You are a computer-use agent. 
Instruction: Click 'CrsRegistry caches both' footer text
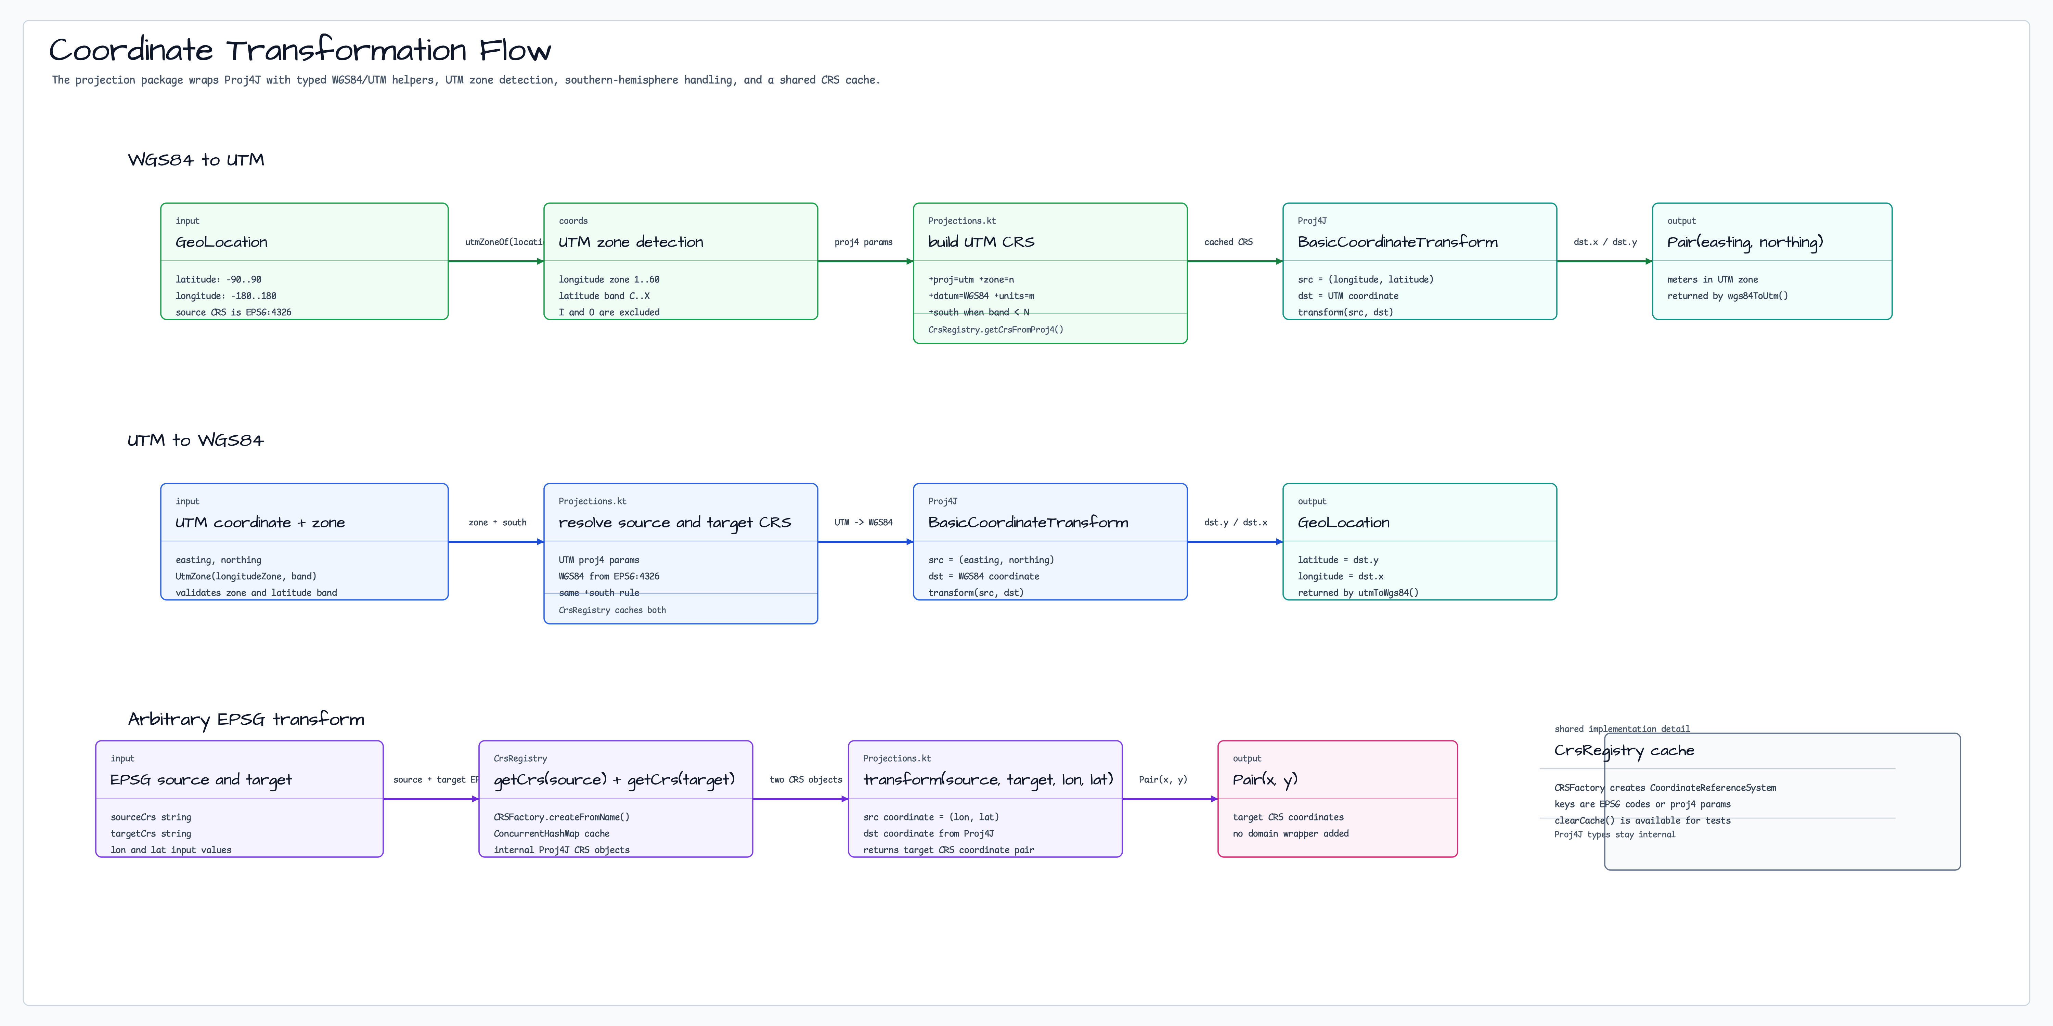point(612,610)
